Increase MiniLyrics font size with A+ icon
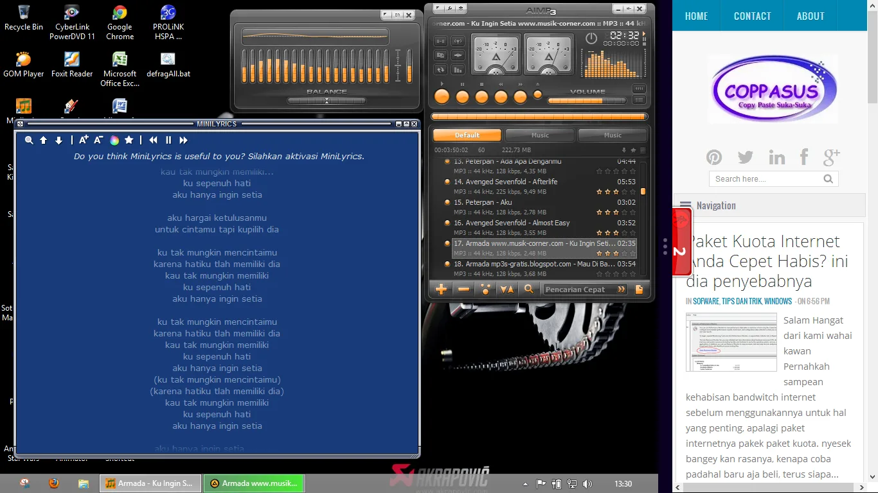878x493 pixels. [84, 140]
